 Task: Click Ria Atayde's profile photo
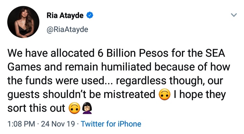tap(23, 22)
